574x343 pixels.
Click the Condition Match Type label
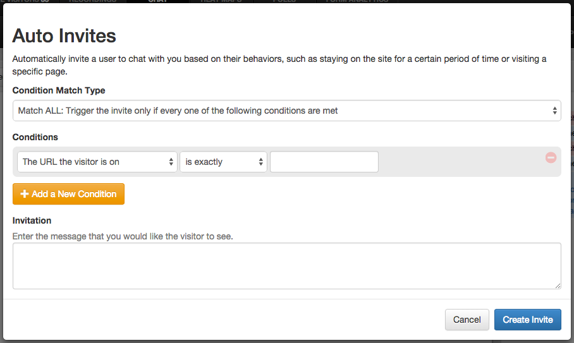(x=59, y=90)
